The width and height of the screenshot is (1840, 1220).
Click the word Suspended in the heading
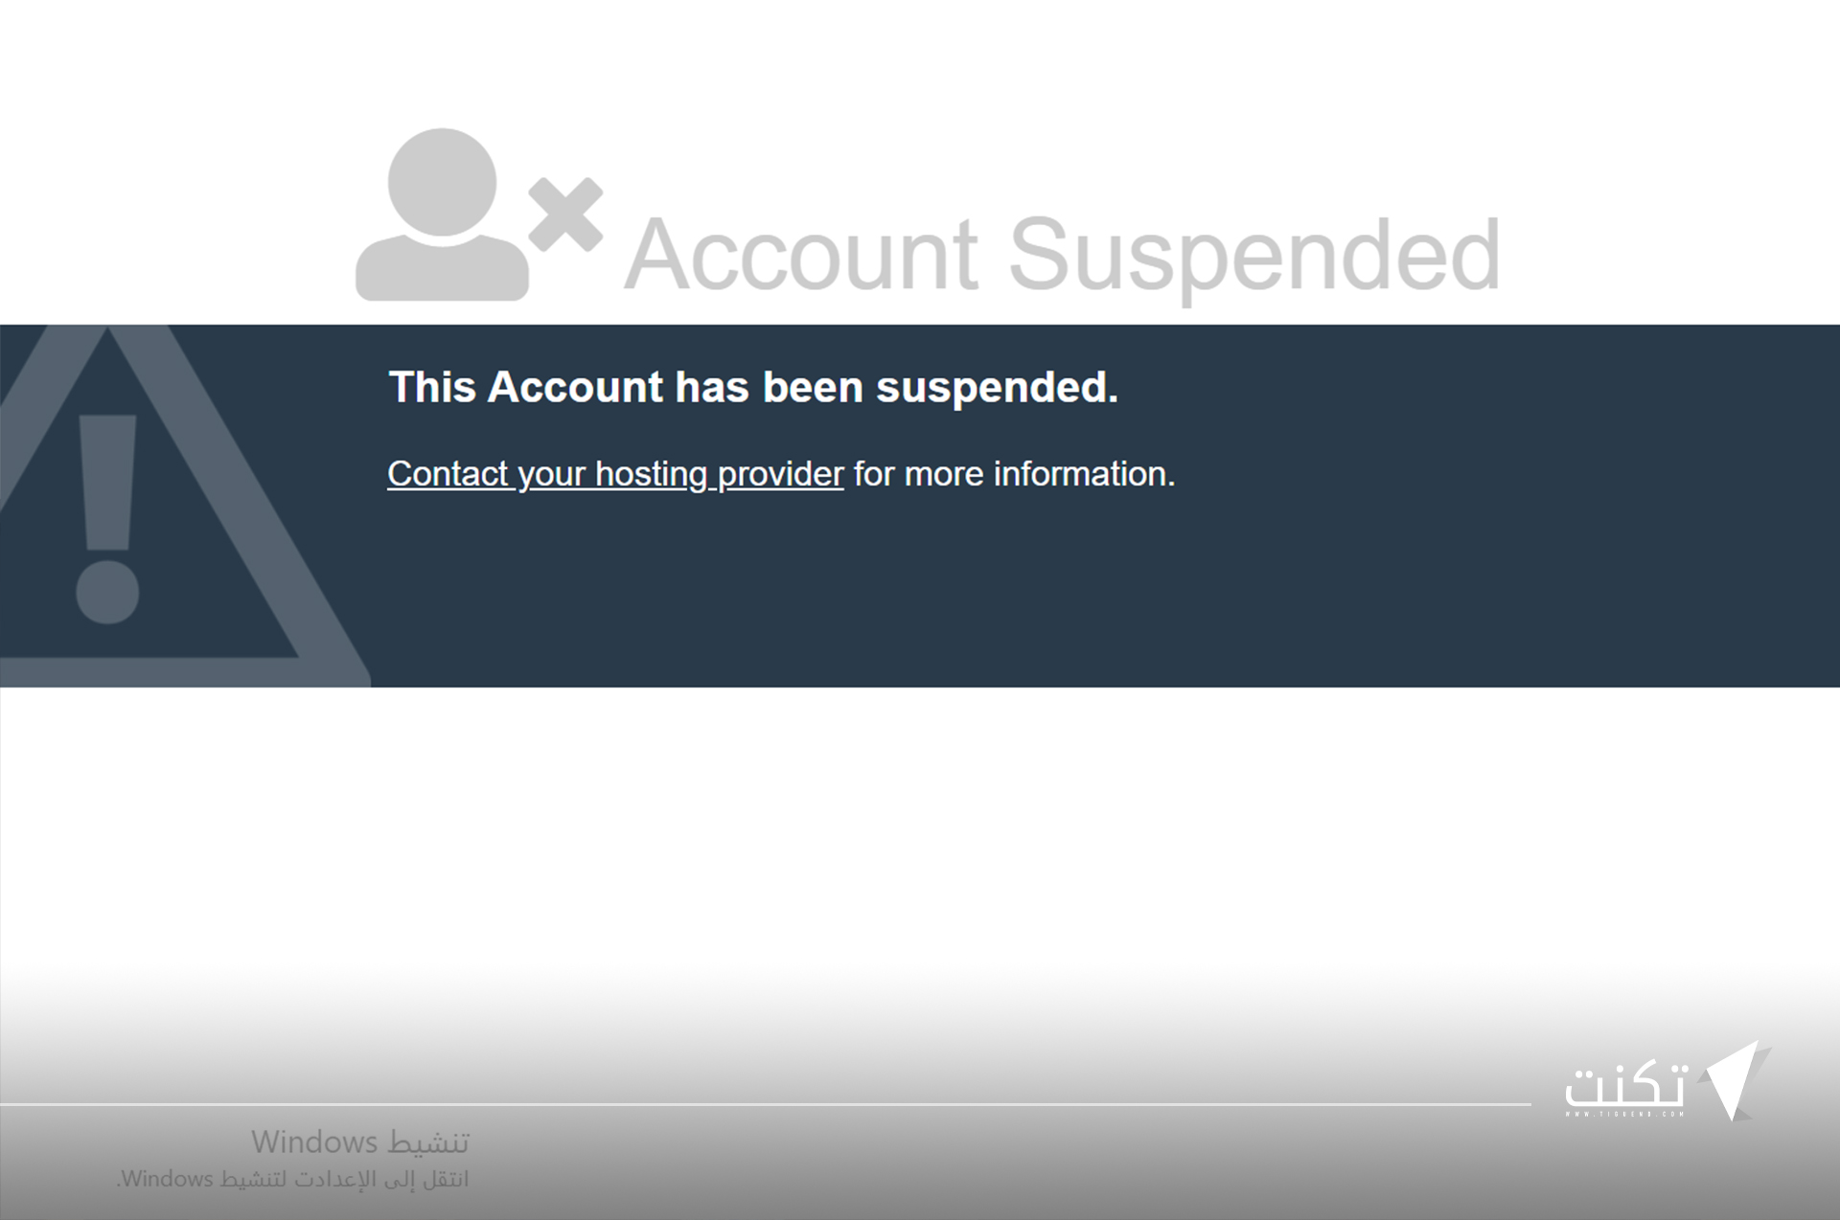tap(1254, 254)
